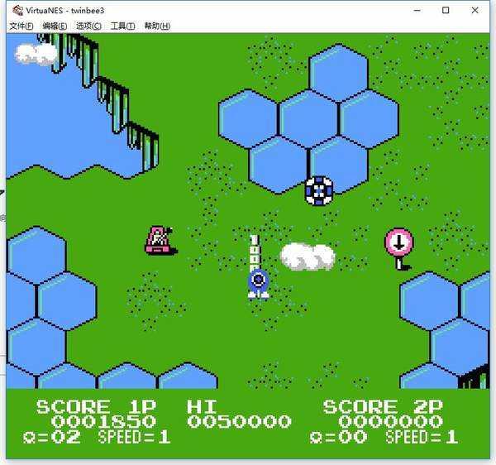Click the small white cloud at top left
Screen dimensions: 496x465
(36, 54)
